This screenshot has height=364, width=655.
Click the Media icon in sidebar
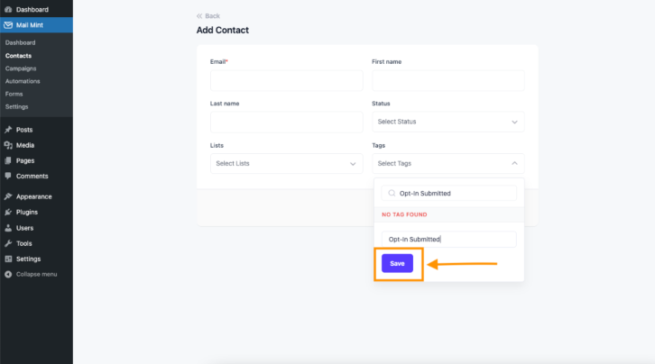8,145
